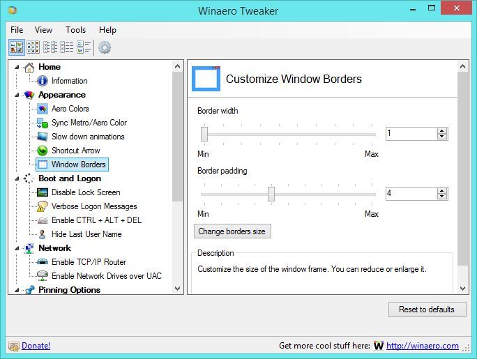Click Reset to defaults button

pyautogui.click(x=427, y=310)
